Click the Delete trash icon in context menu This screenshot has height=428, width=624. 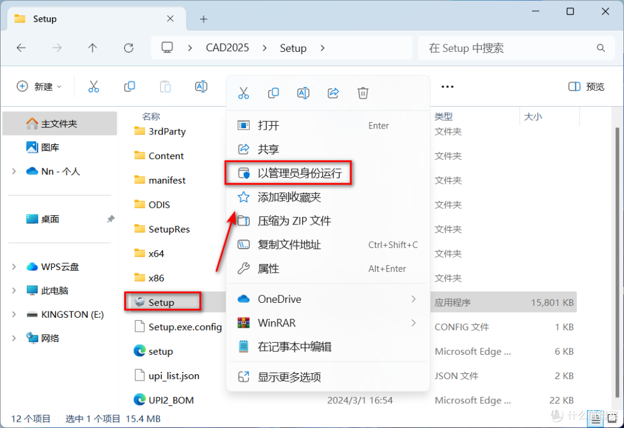click(363, 93)
